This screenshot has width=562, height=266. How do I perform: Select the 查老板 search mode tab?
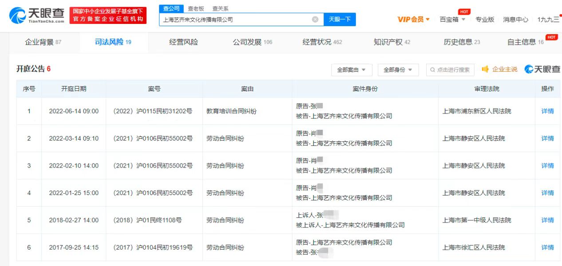[196, 8]
